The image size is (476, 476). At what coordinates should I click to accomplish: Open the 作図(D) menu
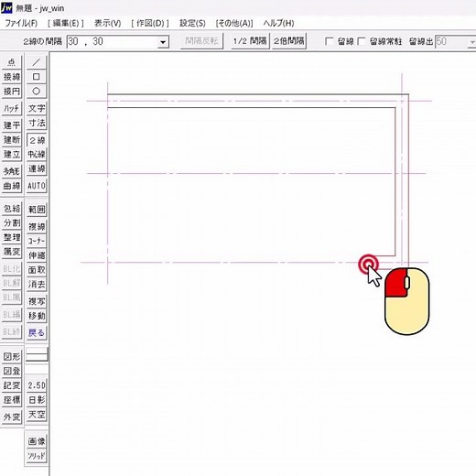(x=150, y=23)
